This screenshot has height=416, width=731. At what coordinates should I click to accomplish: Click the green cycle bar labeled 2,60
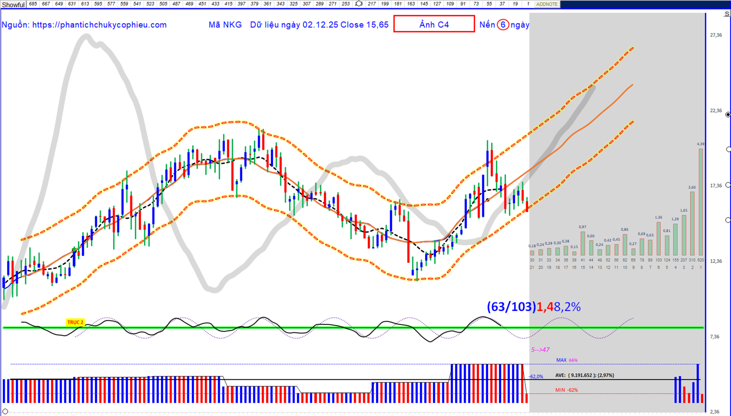click(x=692, y=223)
